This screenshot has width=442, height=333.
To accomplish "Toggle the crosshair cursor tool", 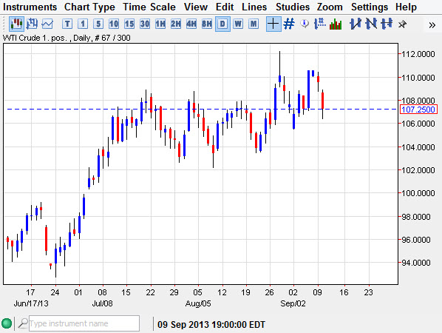I will (x=273, y=24).
